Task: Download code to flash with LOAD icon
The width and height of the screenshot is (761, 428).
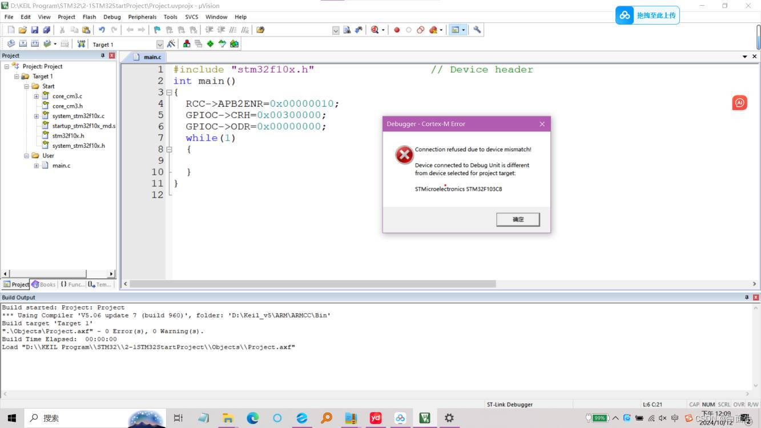Action: (81, 44)
